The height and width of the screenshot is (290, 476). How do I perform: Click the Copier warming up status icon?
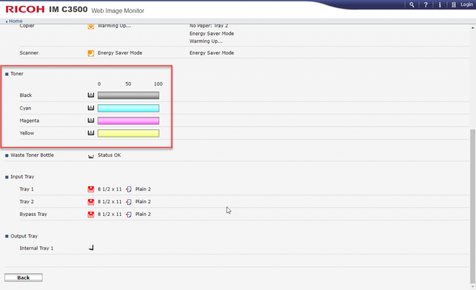click(91, 26)
